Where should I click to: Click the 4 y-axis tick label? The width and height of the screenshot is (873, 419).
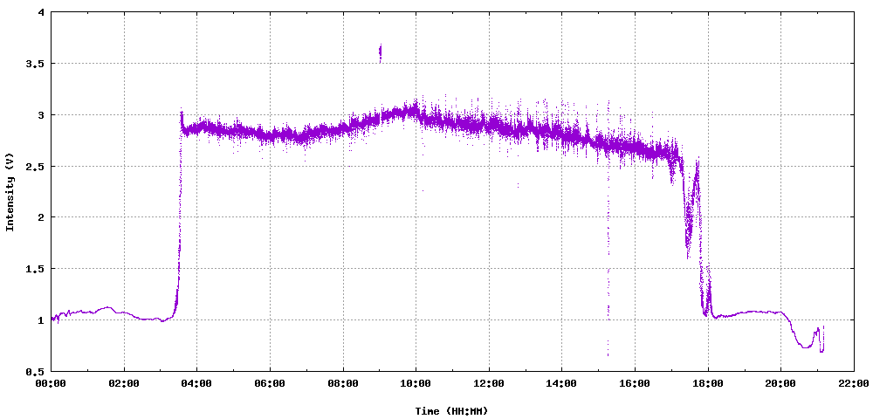pyautogui.click(x=40, y=12)
